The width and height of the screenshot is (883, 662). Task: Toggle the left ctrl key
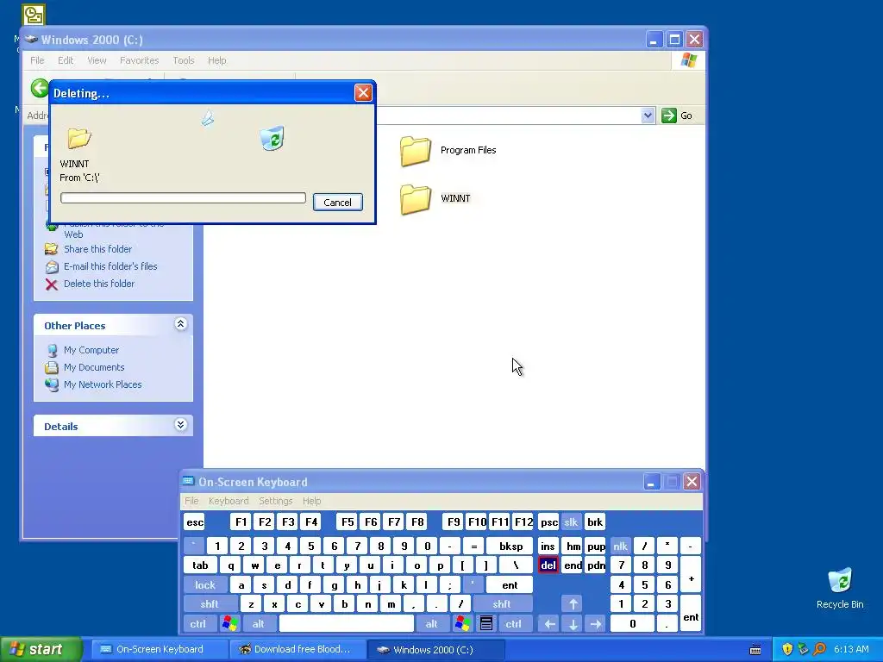point(197,624)
